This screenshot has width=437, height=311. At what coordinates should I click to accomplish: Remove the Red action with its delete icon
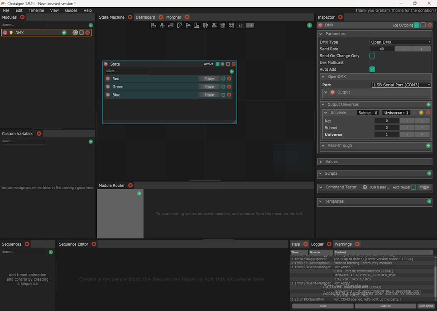point(229,79)
